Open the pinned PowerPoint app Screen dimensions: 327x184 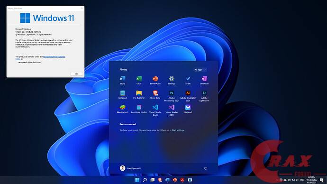click(155, 80)
